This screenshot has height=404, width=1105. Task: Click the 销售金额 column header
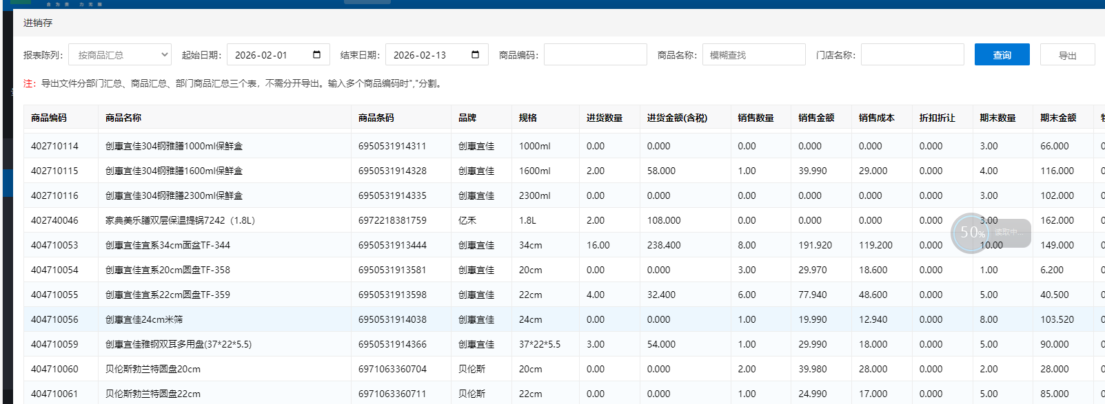(816, 118)
